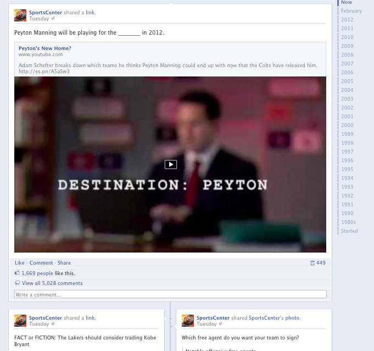Image resolution: width=374 pixels, height=351 pixels.
Task: Jump to 2010 on the timeline
Action: (x=347, y=37)
